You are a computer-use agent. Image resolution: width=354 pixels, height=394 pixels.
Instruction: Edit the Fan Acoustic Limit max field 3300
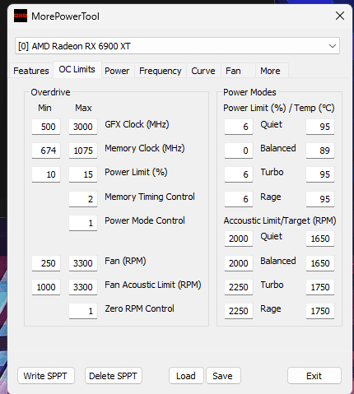(83, 287)
